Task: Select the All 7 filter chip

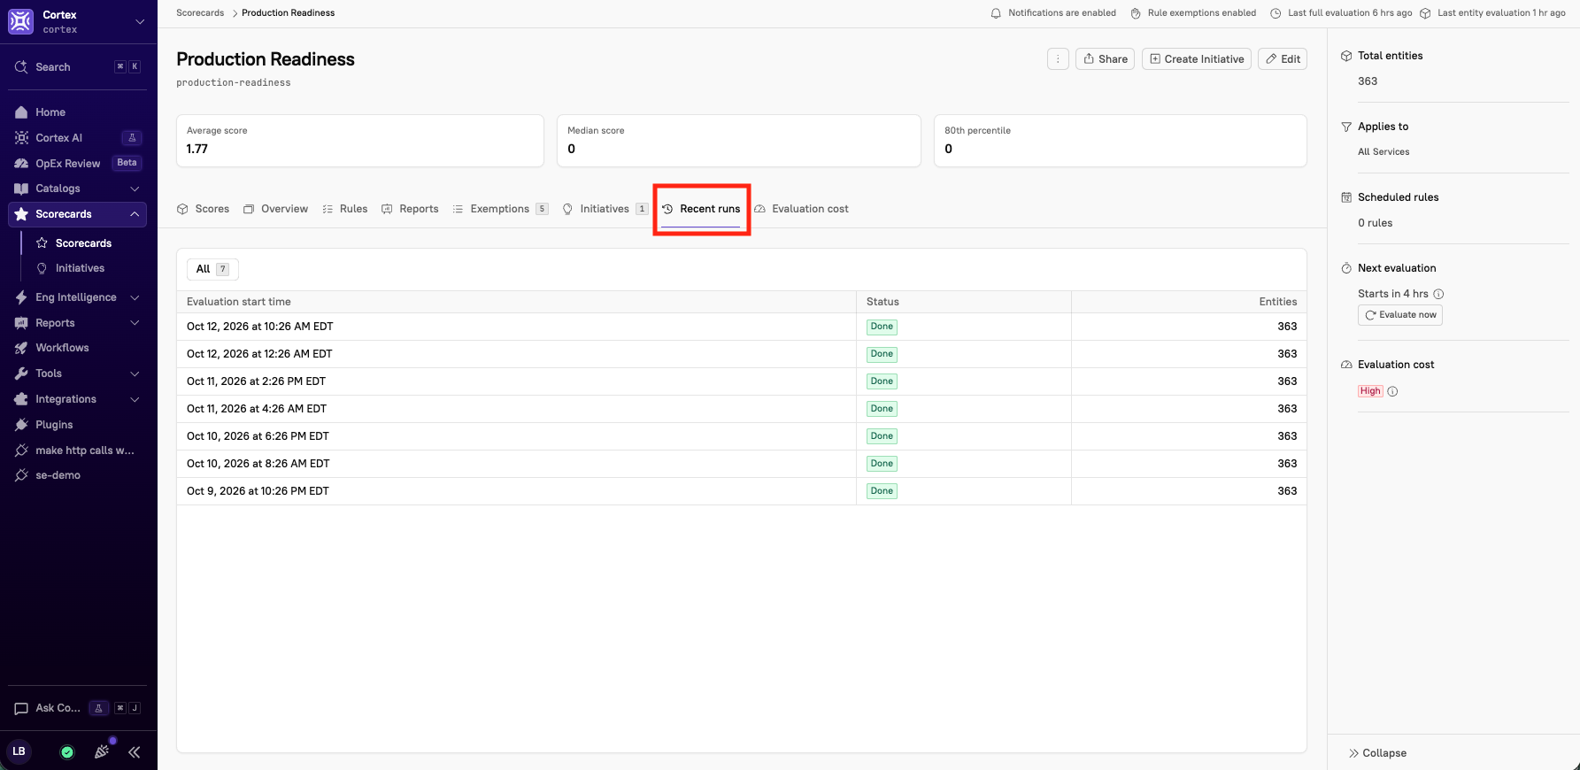Action: tap(212, 269)
